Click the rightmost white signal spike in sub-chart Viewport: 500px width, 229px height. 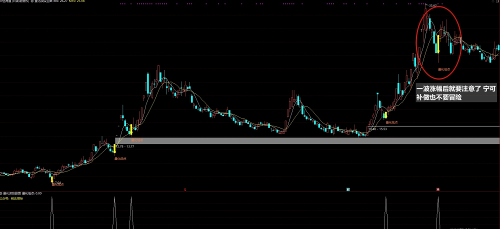[x=438, y=212]
